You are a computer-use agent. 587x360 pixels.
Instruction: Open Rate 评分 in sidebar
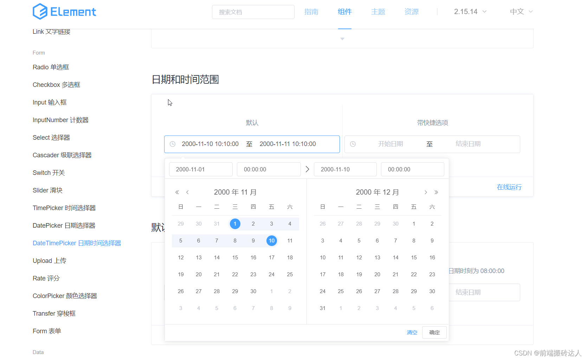(x=46, y=278)
